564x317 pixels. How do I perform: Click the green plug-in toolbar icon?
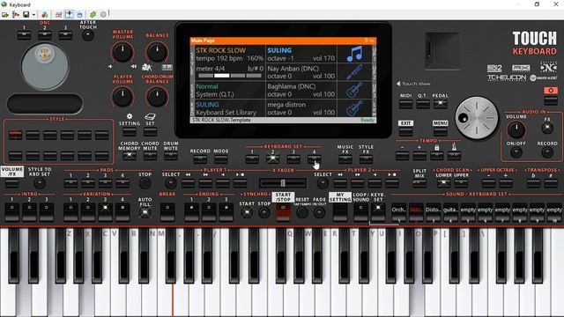(x=93, y=15)
